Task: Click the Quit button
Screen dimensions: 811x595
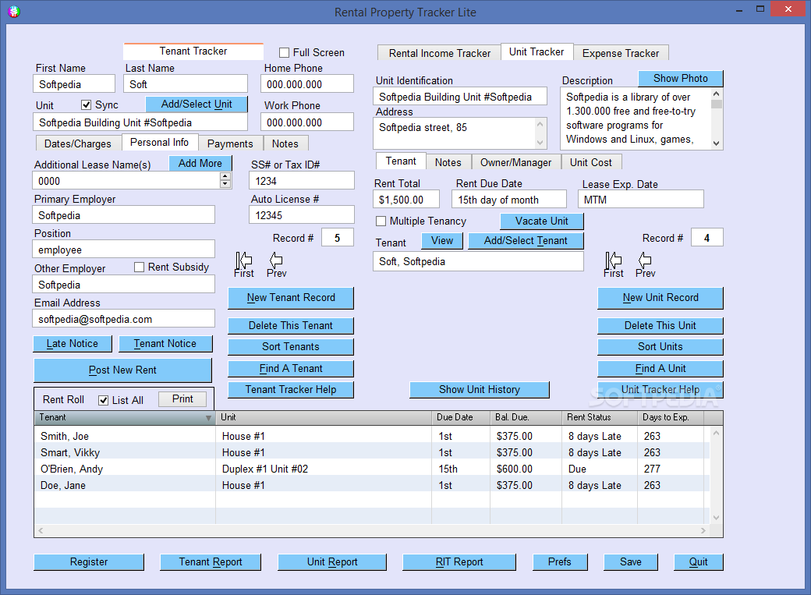Action: (698, 562)
